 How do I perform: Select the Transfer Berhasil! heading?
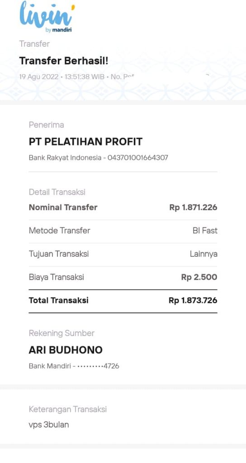[64, 61]
